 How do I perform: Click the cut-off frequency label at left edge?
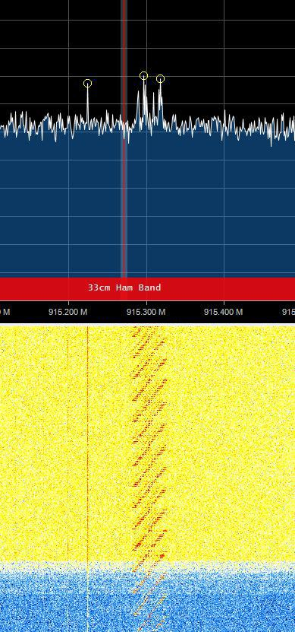pyautogui.click(x=5, y=312)
